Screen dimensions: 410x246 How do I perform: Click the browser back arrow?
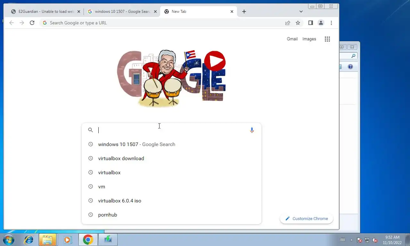pyautogui.click(x=12, y=23)
